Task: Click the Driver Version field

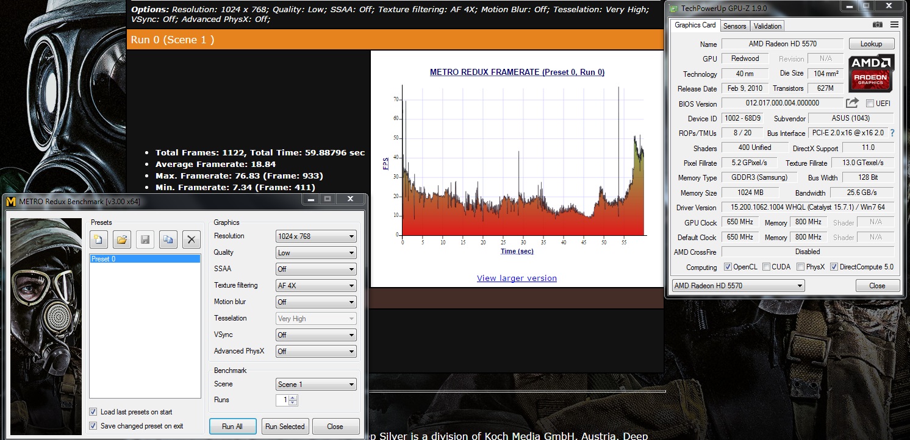Action: coord(808,208)
